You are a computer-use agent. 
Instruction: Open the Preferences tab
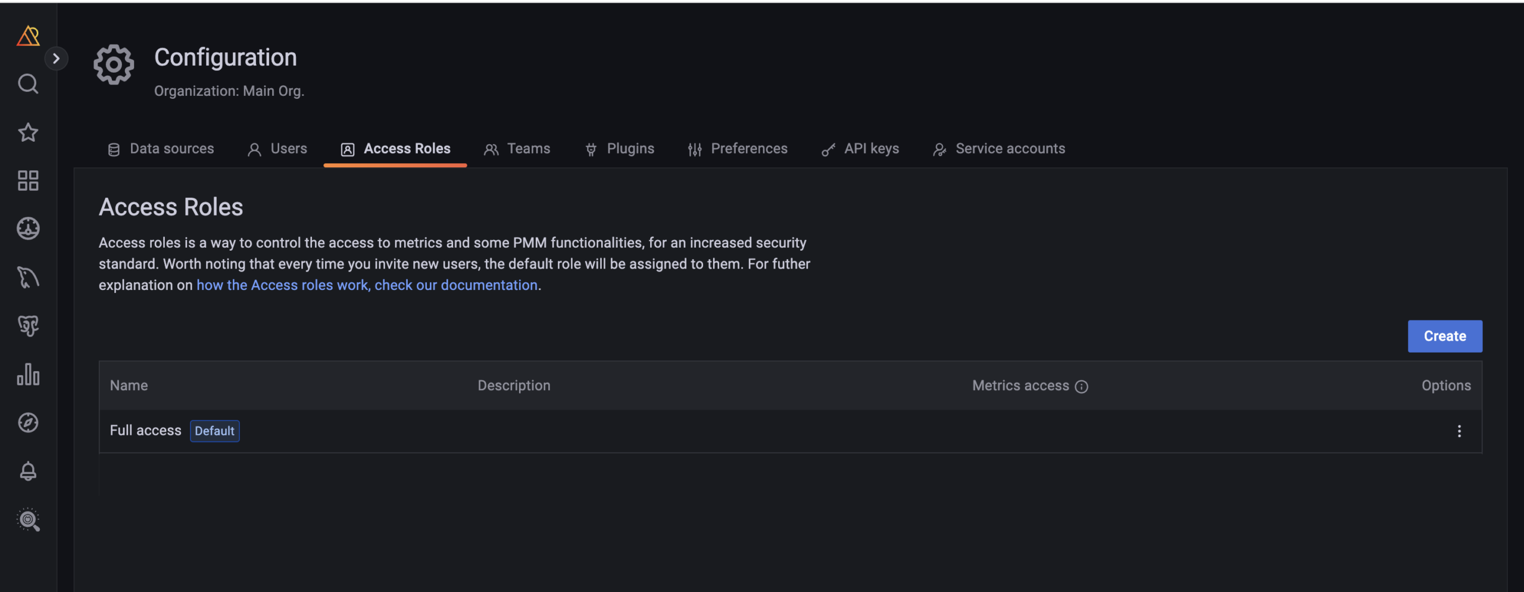[738, 149]
